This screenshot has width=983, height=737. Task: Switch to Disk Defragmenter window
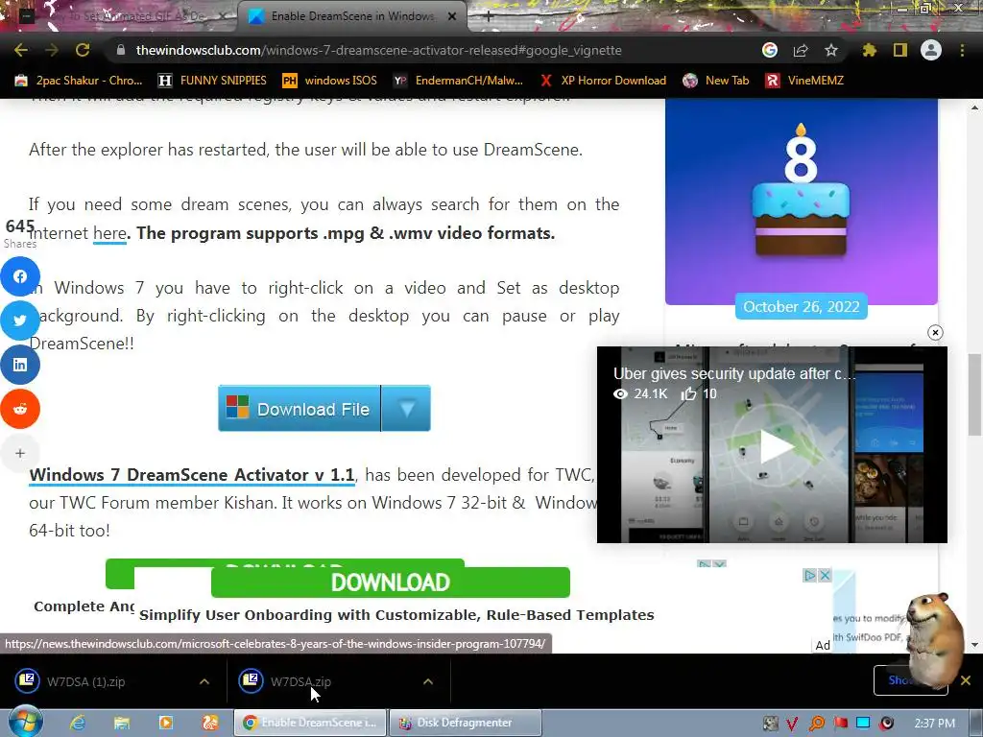[x=465, y=723]
